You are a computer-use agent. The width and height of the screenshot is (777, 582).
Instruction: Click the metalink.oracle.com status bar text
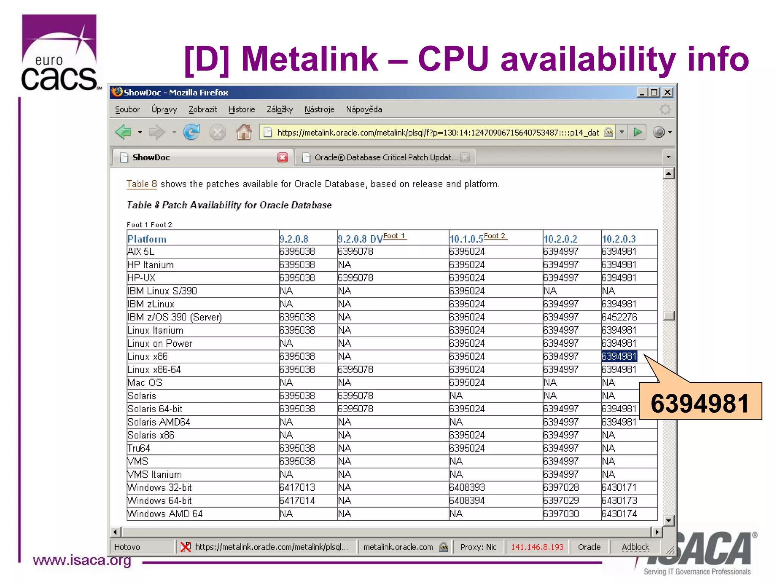pyautogui.click(x=398, y=547)
